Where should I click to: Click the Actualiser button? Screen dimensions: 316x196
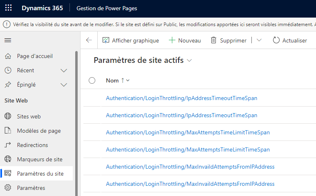[x=290, y=40]
